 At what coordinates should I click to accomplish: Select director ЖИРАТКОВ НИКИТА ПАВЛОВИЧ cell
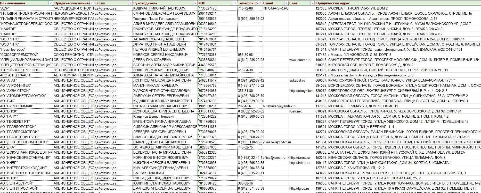[x=165, y=44]
